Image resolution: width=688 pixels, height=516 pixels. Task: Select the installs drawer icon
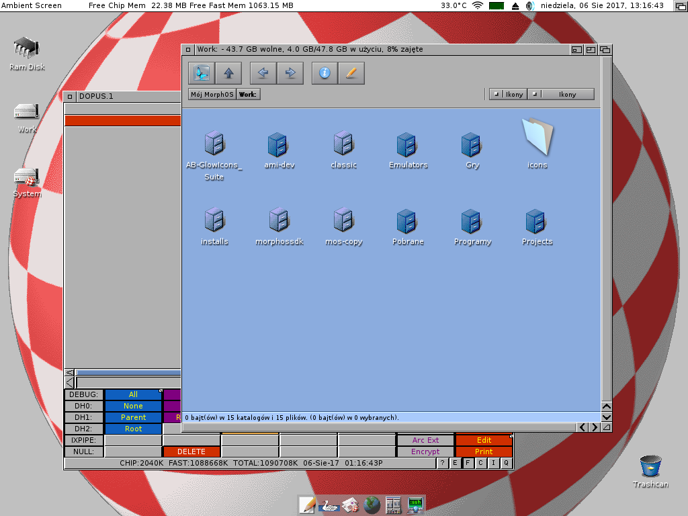pos(214,226)
